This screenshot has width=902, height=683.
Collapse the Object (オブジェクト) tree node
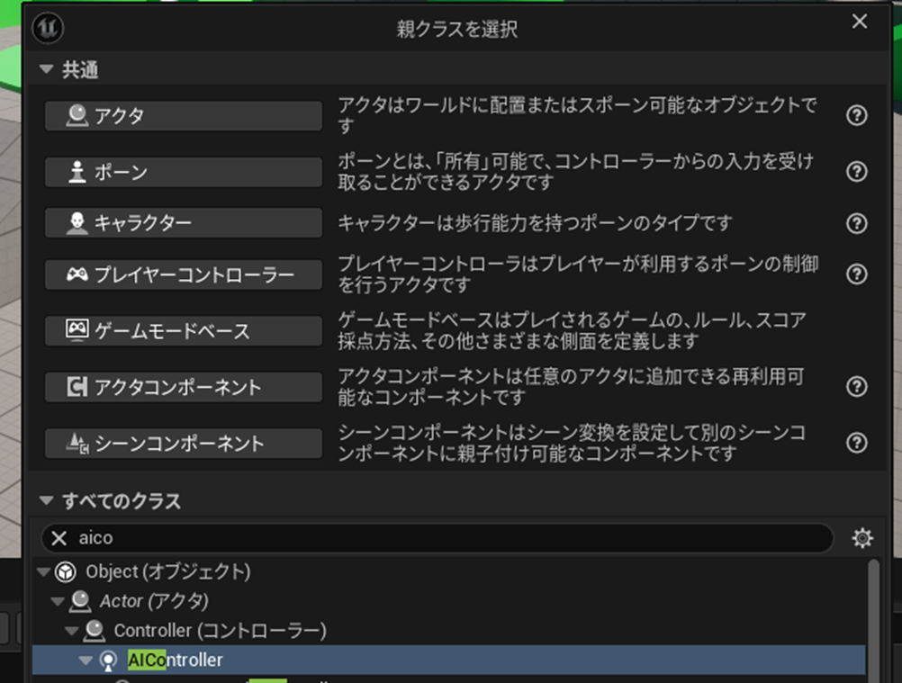[43, 571]
